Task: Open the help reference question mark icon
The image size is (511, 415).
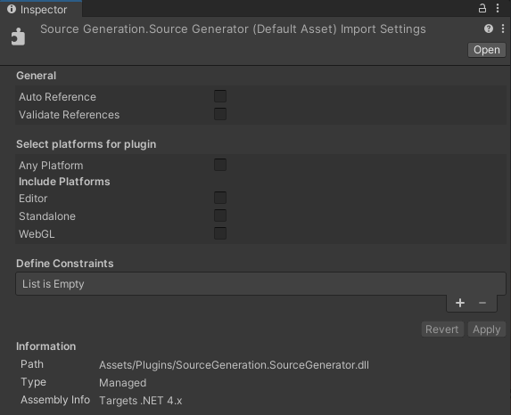Action: point(488,28)
